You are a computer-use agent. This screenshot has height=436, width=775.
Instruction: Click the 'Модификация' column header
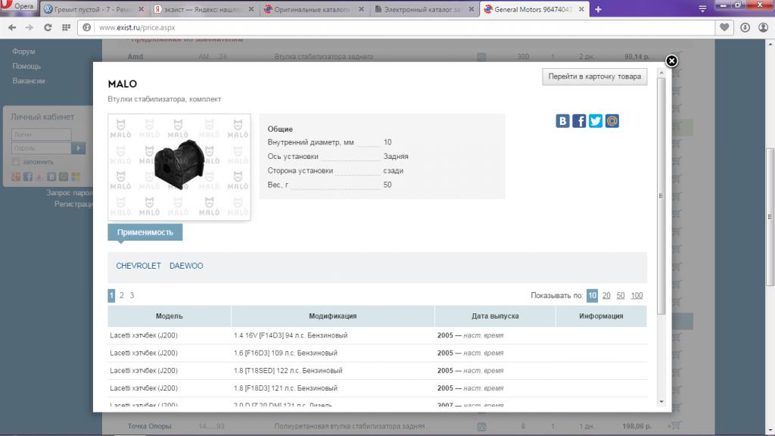pyautogui.click(x=333, y=316)
